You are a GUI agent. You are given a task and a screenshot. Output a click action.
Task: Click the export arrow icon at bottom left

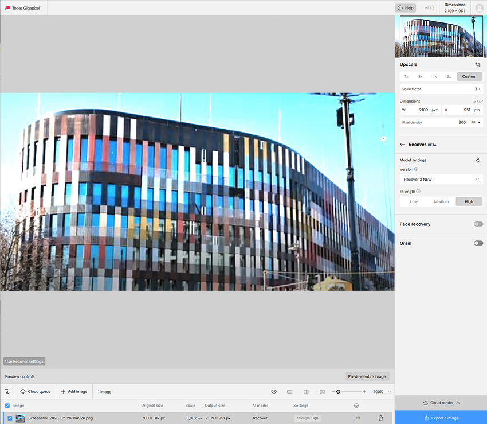[x=7, y=391]
